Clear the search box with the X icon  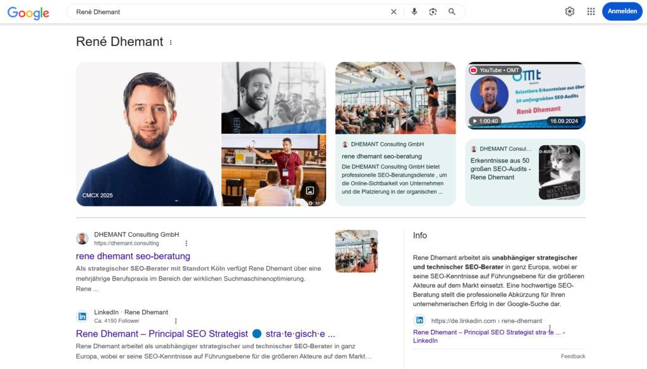tap(394, 12)
